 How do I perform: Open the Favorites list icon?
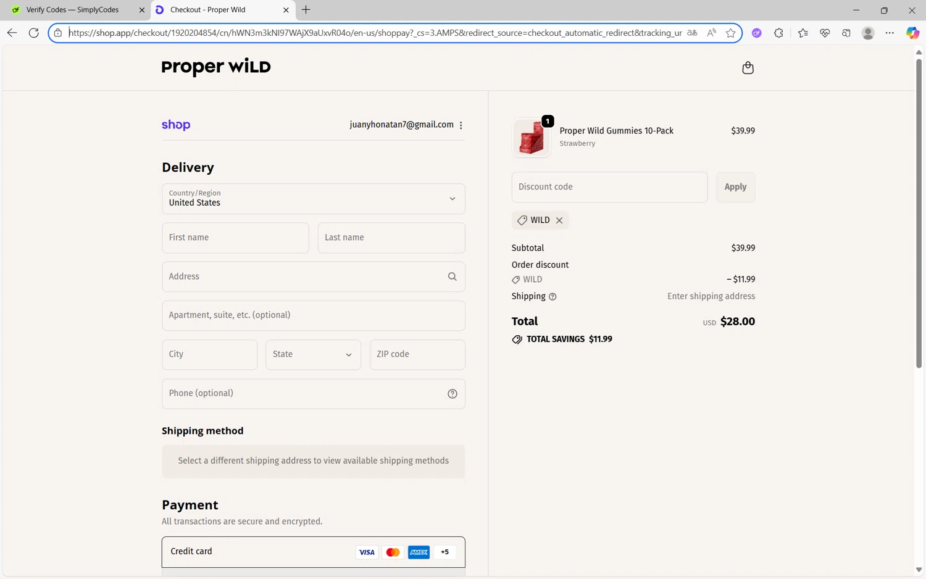click(803, 33)
